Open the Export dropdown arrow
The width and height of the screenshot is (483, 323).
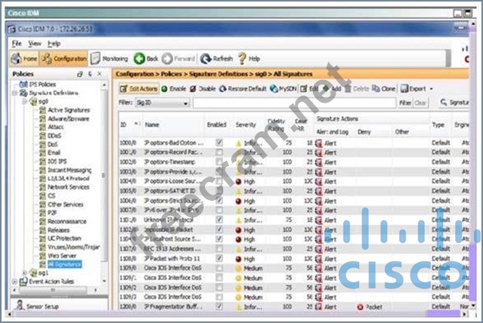point(431,88)
